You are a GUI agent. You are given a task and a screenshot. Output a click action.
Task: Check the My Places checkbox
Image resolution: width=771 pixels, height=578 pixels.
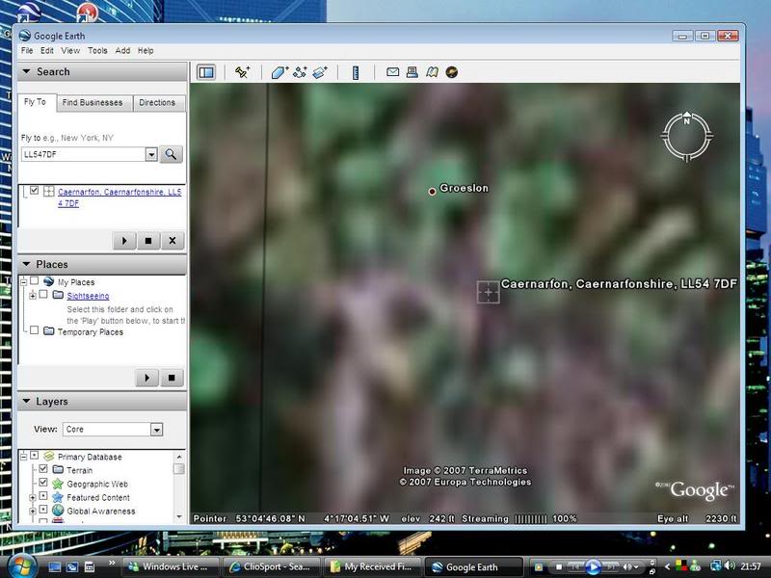point(34,280)
